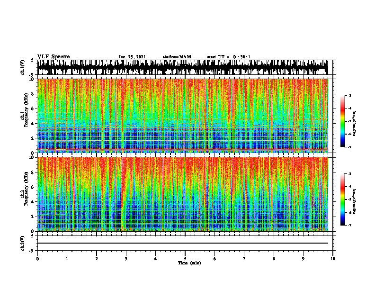Click the "-7" tick on ch.2 colorbar
The image size is (375, 290).
349,225
